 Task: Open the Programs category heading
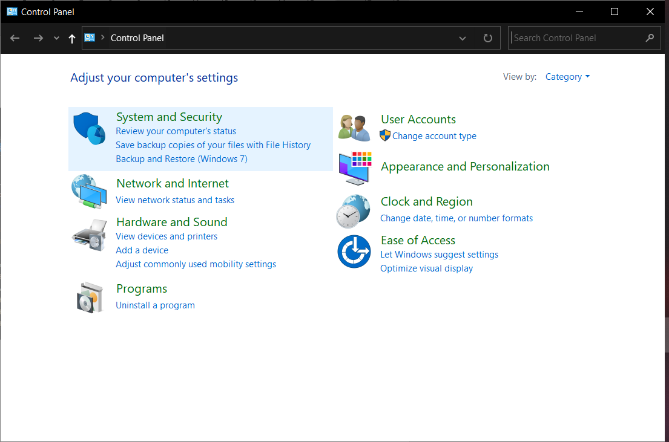142,289
